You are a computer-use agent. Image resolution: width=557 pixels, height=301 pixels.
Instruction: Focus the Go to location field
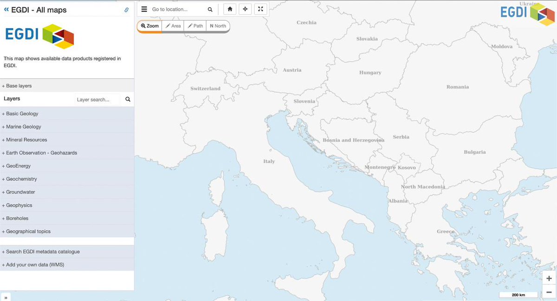coord(177,9)
